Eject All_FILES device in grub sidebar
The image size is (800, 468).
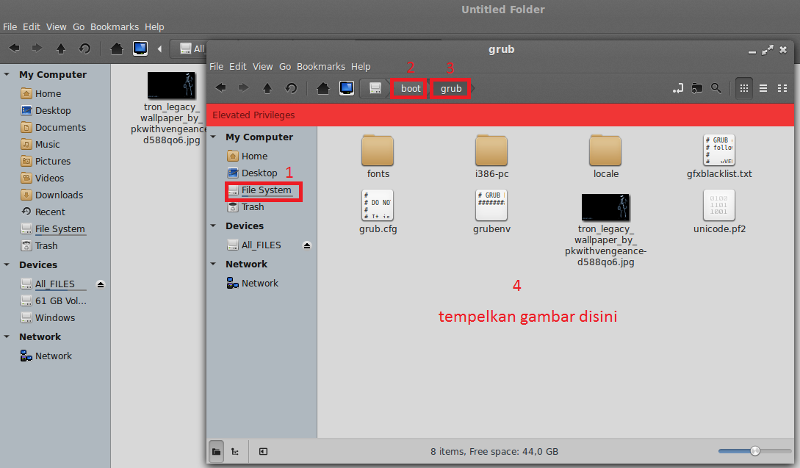click(307, 245)
